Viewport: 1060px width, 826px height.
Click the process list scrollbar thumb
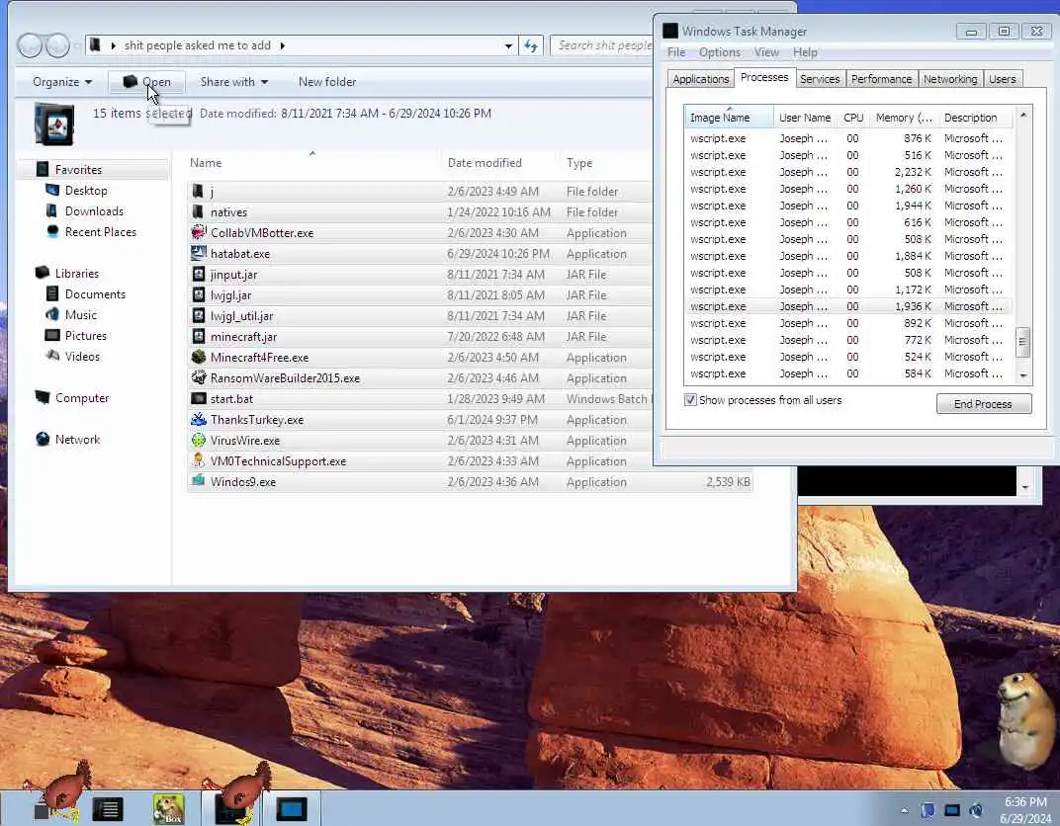pyautogui.click(x=1022, y=342)
